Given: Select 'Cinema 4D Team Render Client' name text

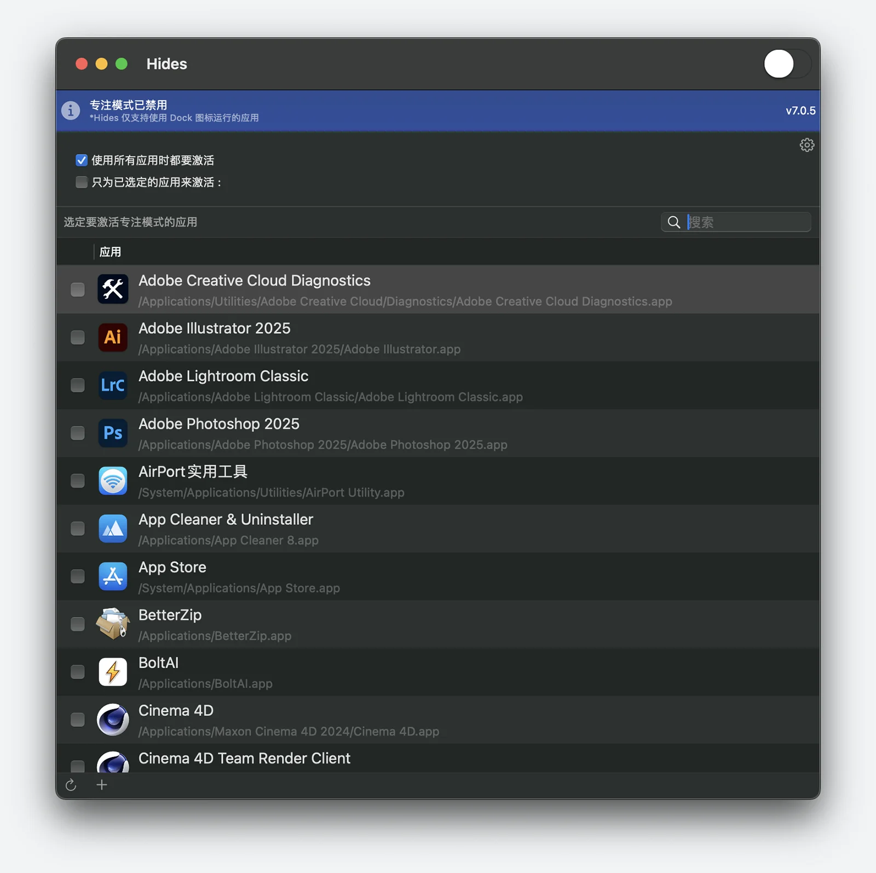Looking at the screenshot, I should 244,758.
